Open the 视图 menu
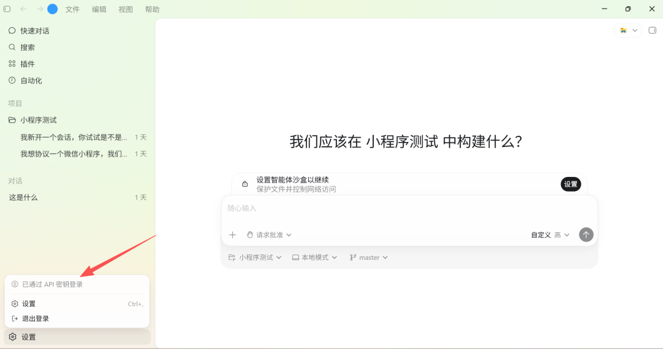Viewport: 663px width, 349px height. pos(126,9)
